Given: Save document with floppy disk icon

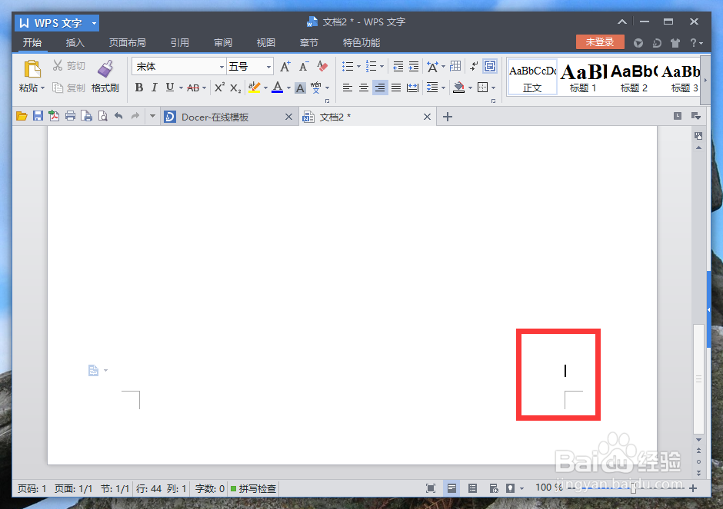Looking at the screenshot, I should pyautogui.click(x=38, y=116).
